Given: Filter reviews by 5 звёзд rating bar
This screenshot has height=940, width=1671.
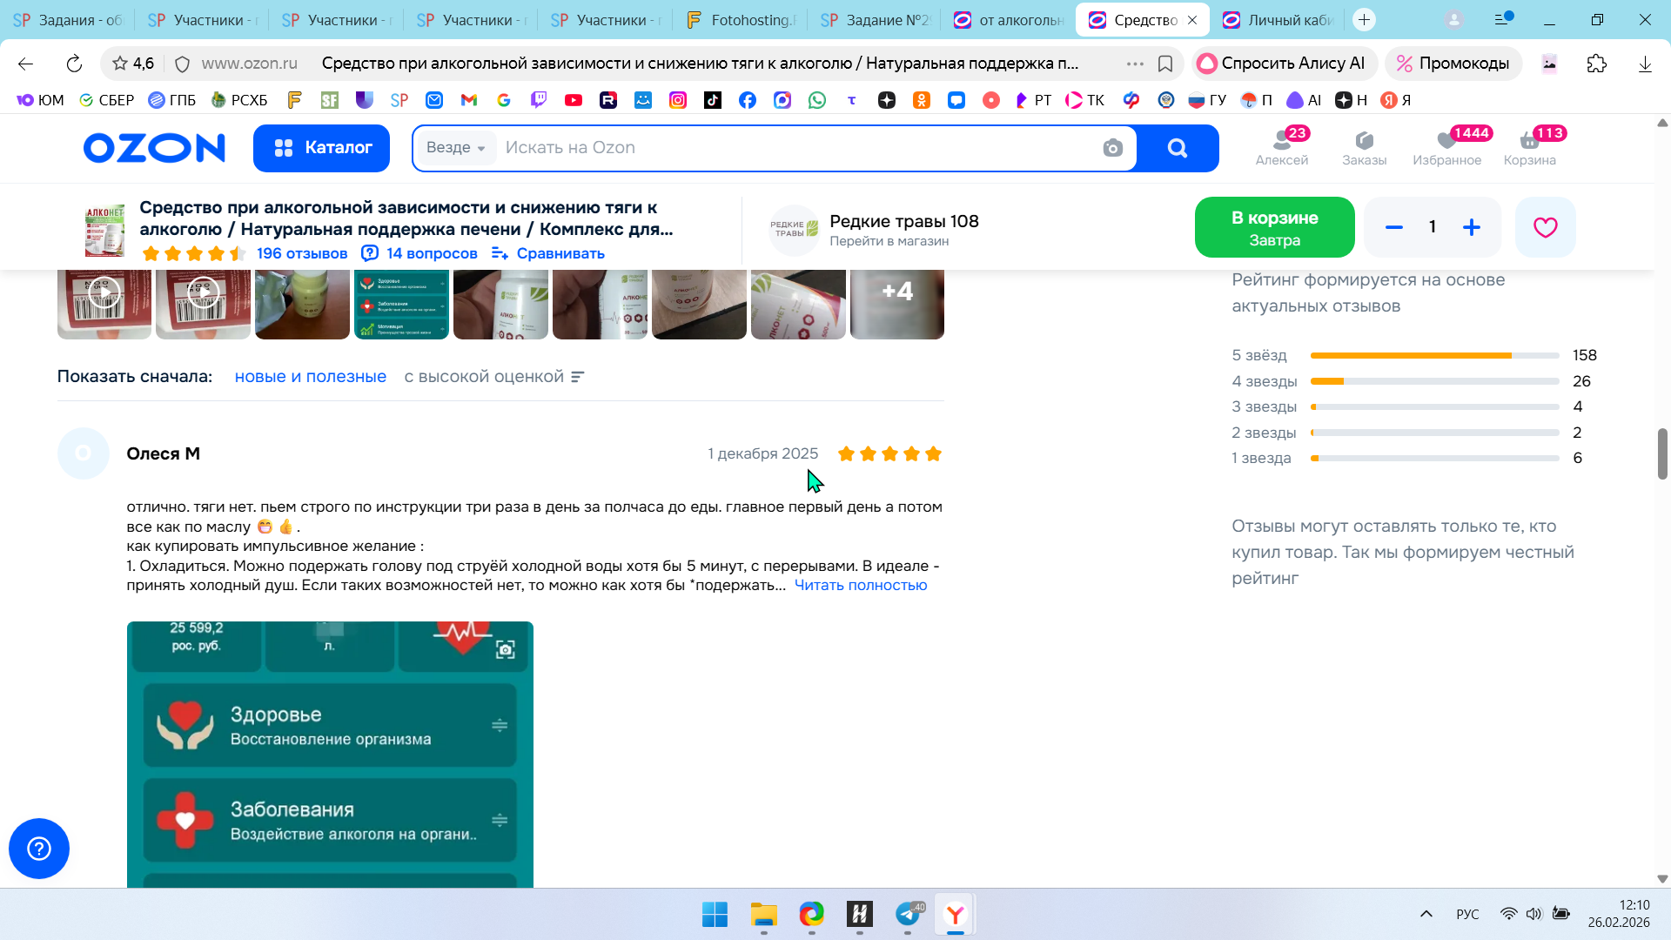Looking at the screenshot, I should [1433, 355].
